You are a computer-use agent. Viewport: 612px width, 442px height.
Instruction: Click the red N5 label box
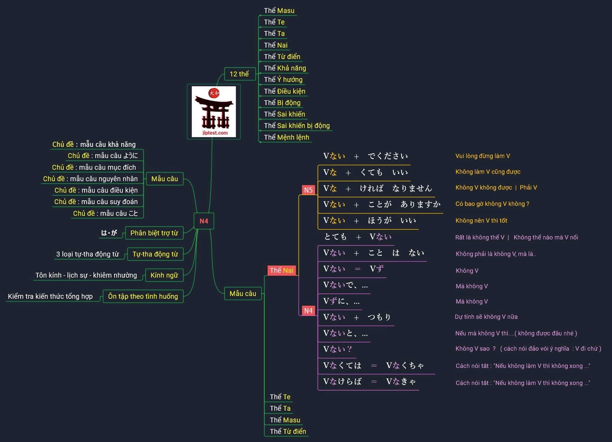point(308,190)
